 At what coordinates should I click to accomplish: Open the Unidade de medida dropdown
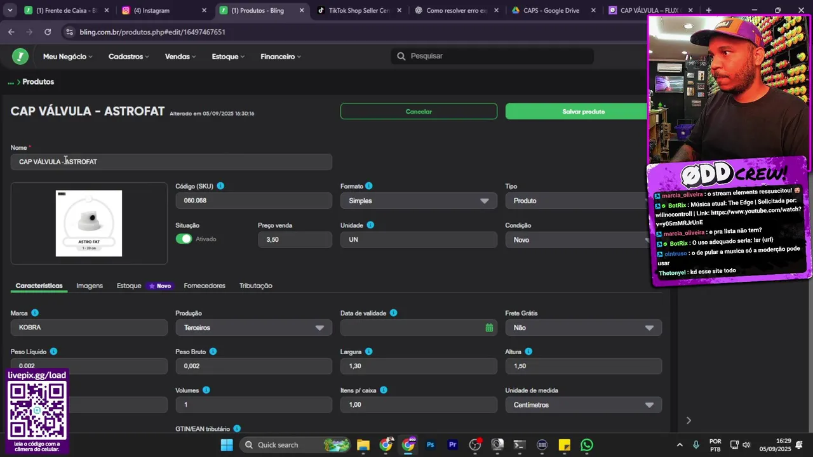(584, 405)
